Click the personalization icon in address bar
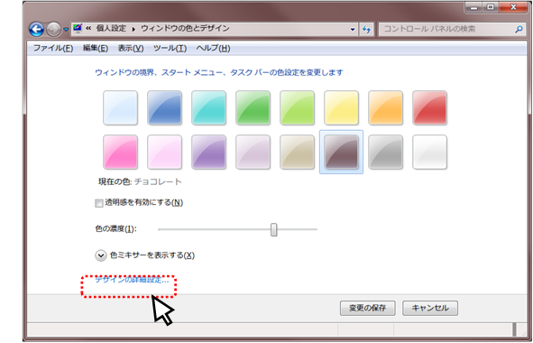Viewport: 533px width, 343px height. click(x=78, y=28)
